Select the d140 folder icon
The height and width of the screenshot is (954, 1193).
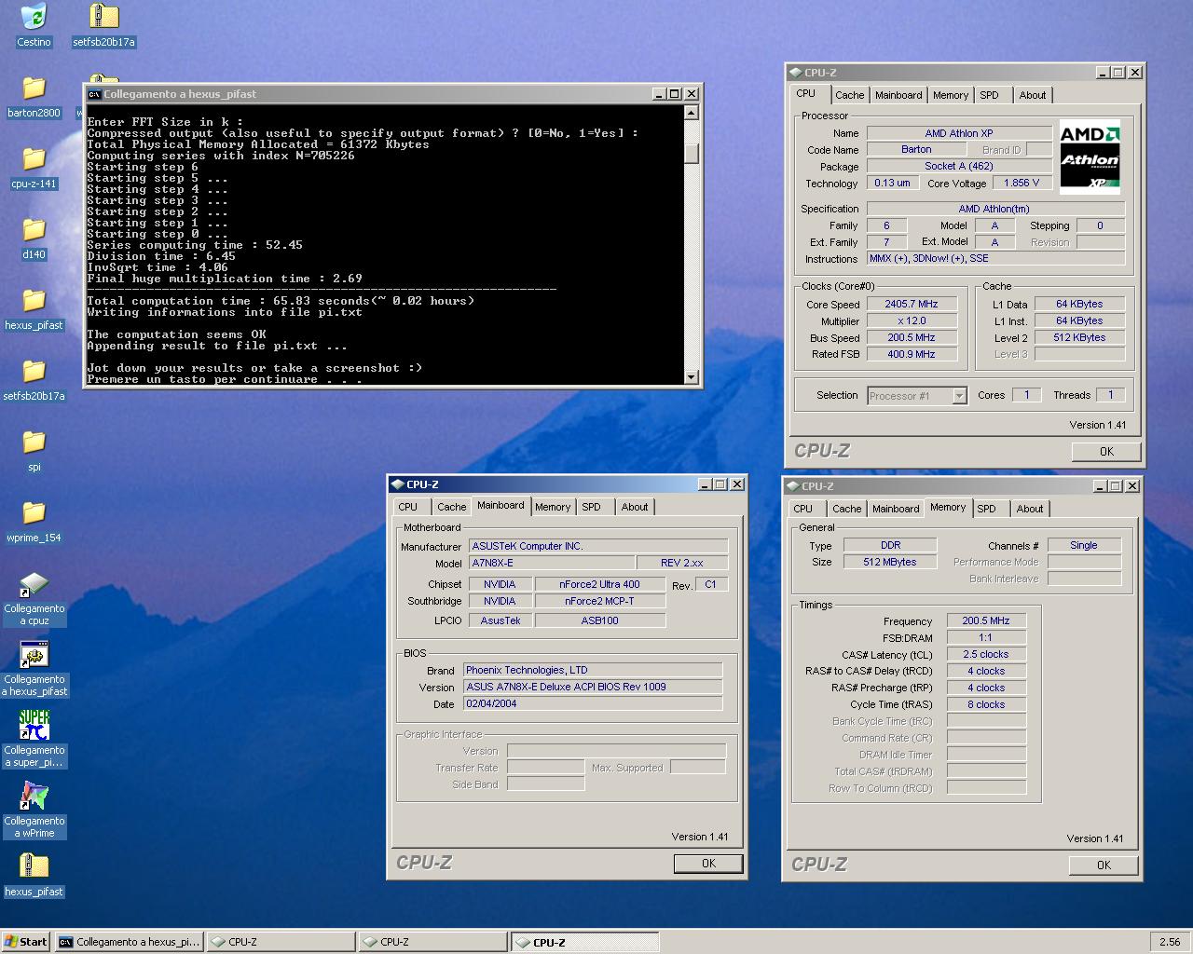[34, 230]
